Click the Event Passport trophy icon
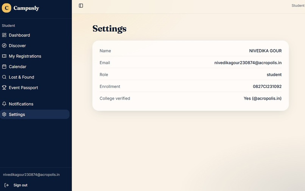Screen dimensions: 305x191 pos(4,88)
